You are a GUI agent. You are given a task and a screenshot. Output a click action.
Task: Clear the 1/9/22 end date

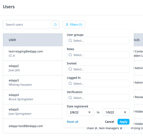click(125, 112)
